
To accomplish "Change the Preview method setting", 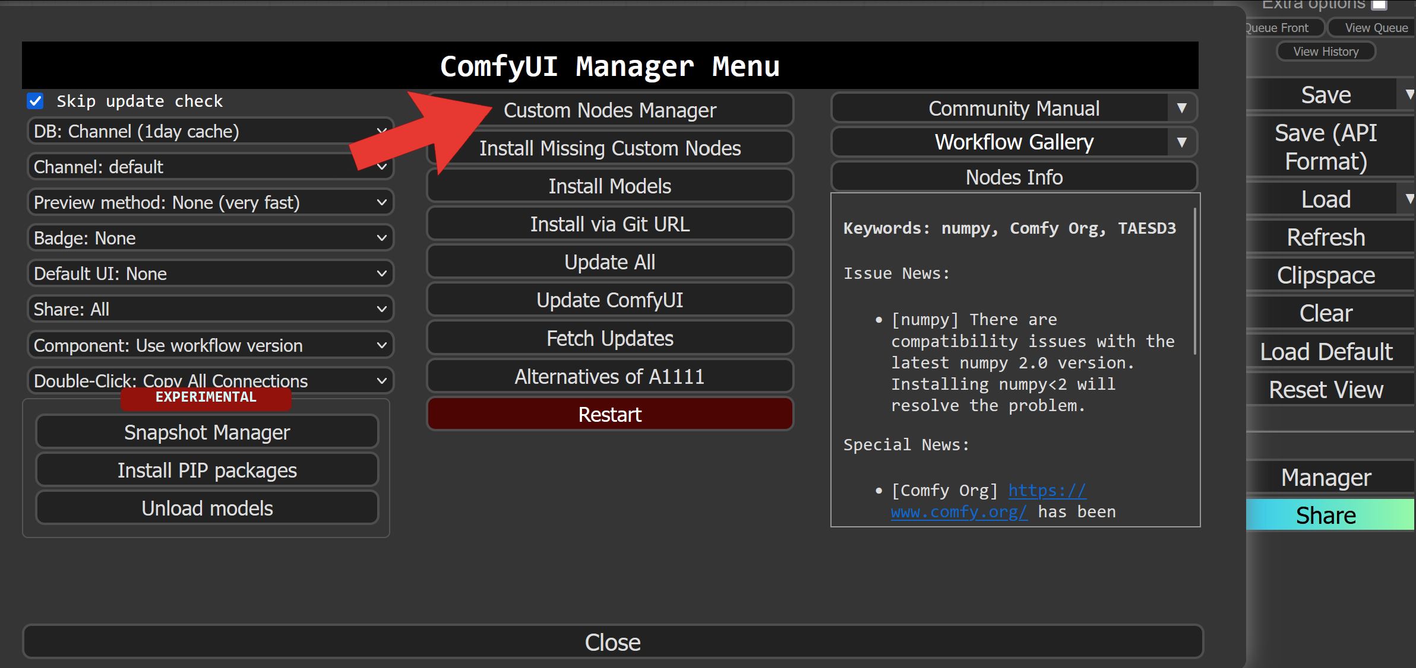I will click(x=210, y=202).
